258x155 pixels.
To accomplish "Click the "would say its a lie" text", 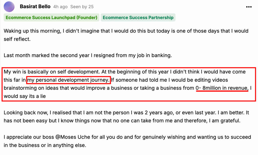I will (x=25, y=96).
